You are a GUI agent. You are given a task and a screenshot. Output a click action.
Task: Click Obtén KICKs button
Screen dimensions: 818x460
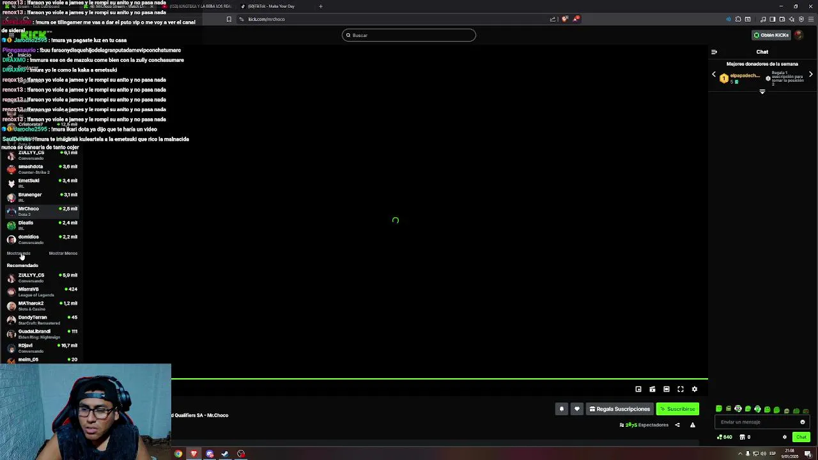771,35
